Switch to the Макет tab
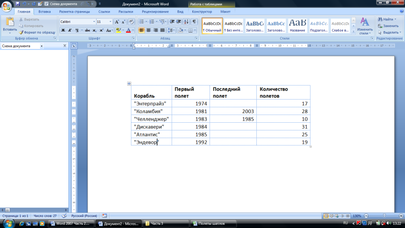The height and width of the screenshot is (228, 405). [225, 12]
